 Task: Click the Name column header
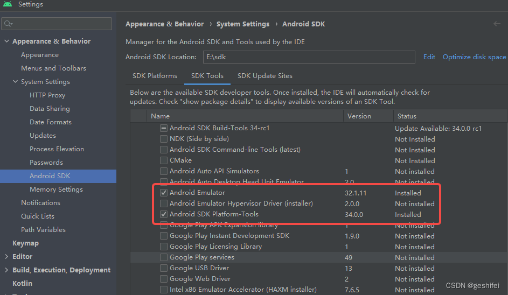point(245,116)
